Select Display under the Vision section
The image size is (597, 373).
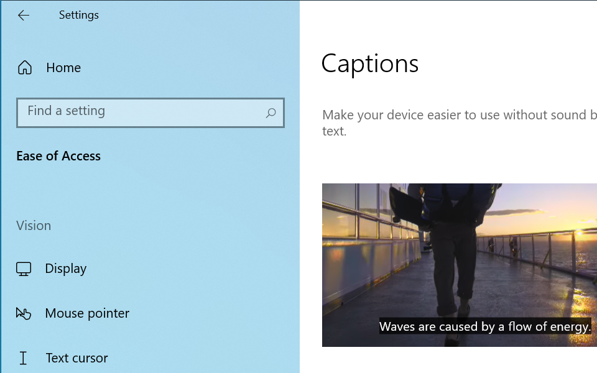[65, 268]
